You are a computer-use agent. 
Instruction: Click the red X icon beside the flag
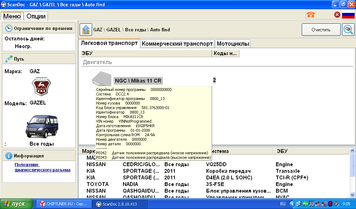click(337, 15)
